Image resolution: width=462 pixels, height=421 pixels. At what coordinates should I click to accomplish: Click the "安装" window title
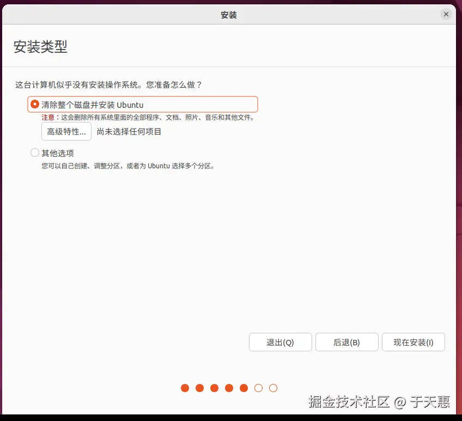pyautogui.click(x=229, y=15)
